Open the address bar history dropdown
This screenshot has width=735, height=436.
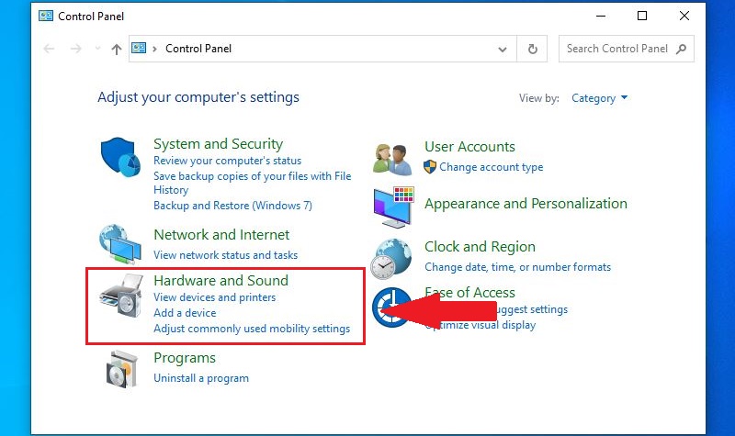point(502,50)
